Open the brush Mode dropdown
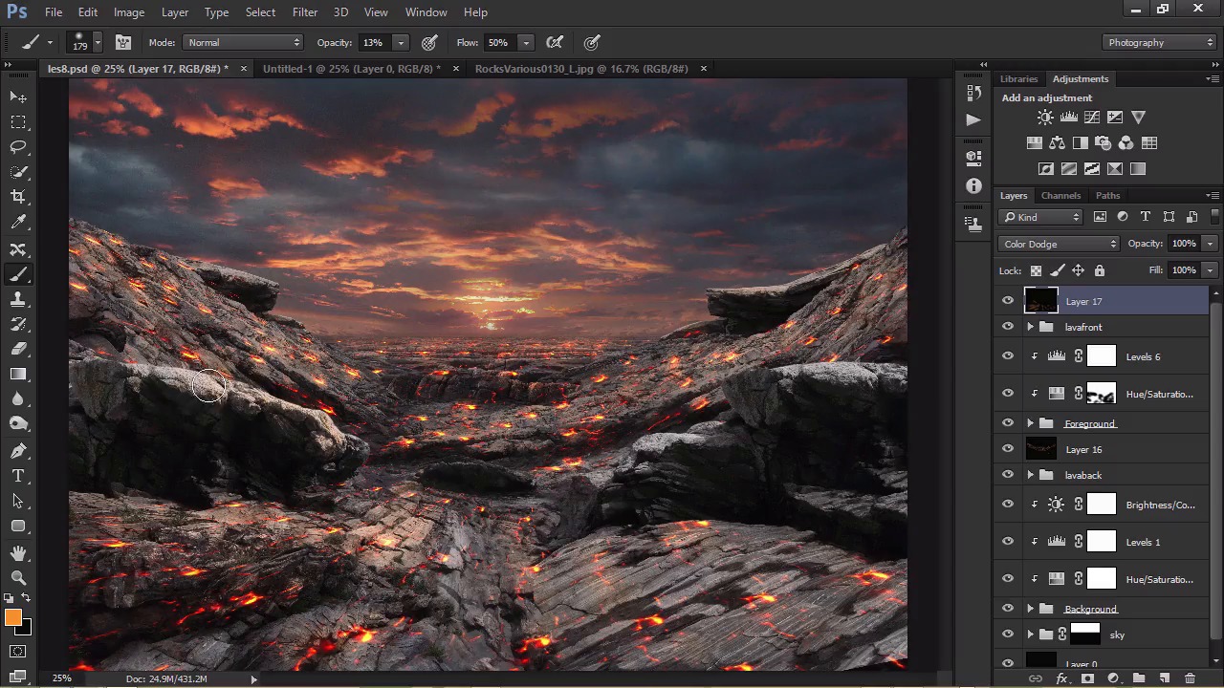 (x=243, y=42)
